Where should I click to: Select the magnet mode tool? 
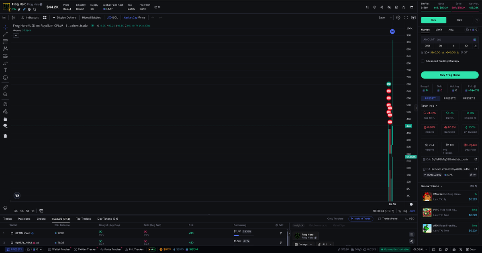5,104
